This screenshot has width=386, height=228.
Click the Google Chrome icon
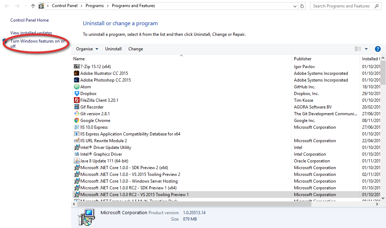[x=76, y=121]
